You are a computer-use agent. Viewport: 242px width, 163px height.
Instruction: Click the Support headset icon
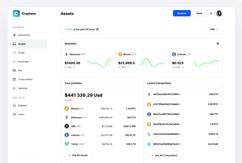(x=14, y=105)
